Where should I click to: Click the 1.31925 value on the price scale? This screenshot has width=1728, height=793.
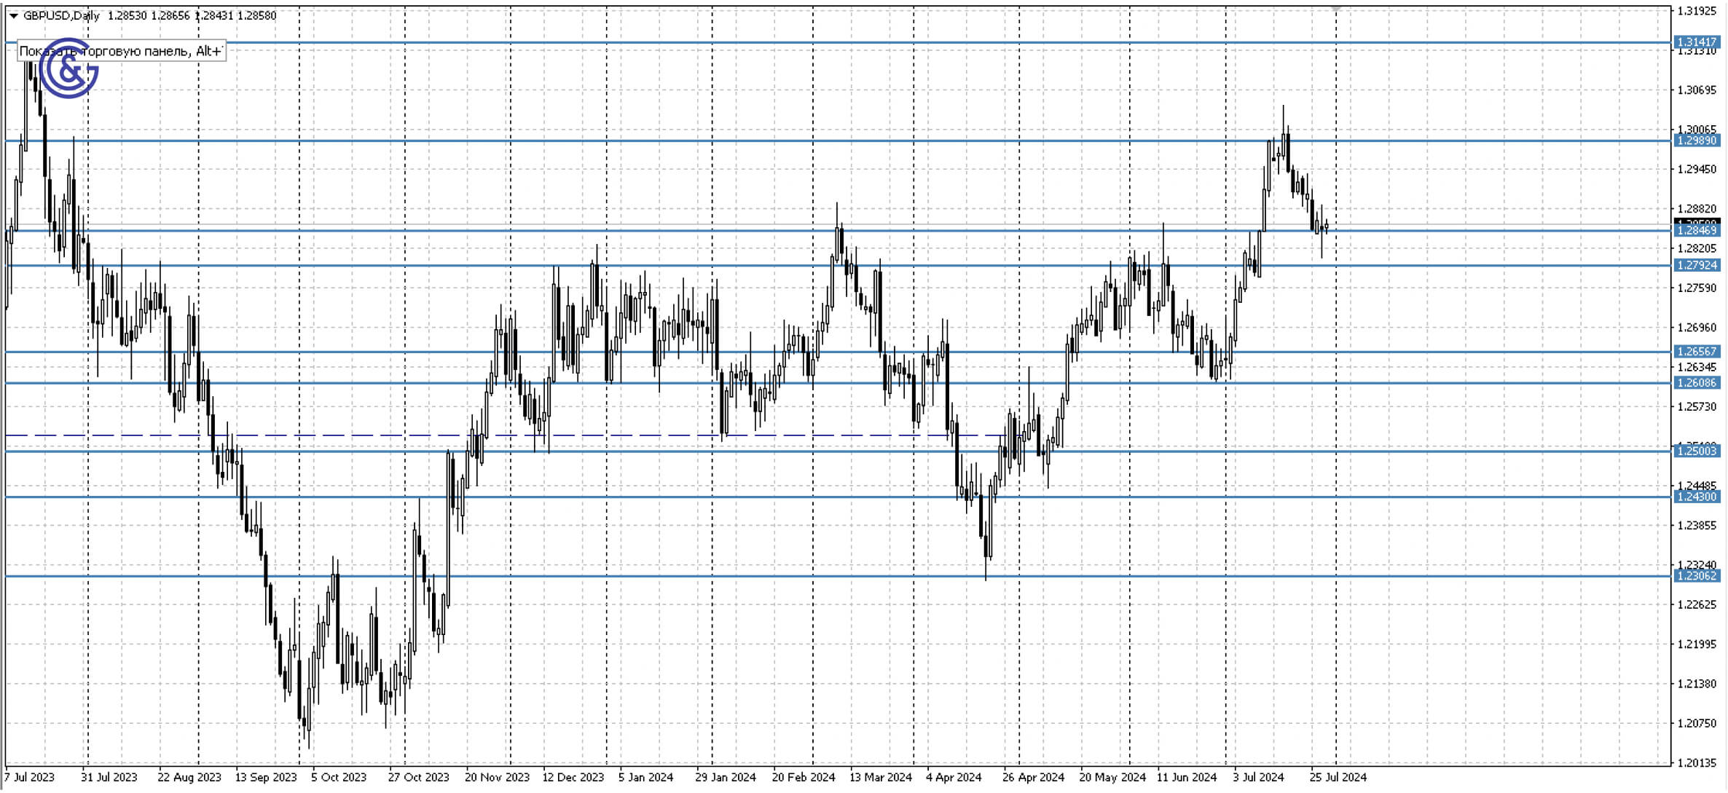point(1691,10)
